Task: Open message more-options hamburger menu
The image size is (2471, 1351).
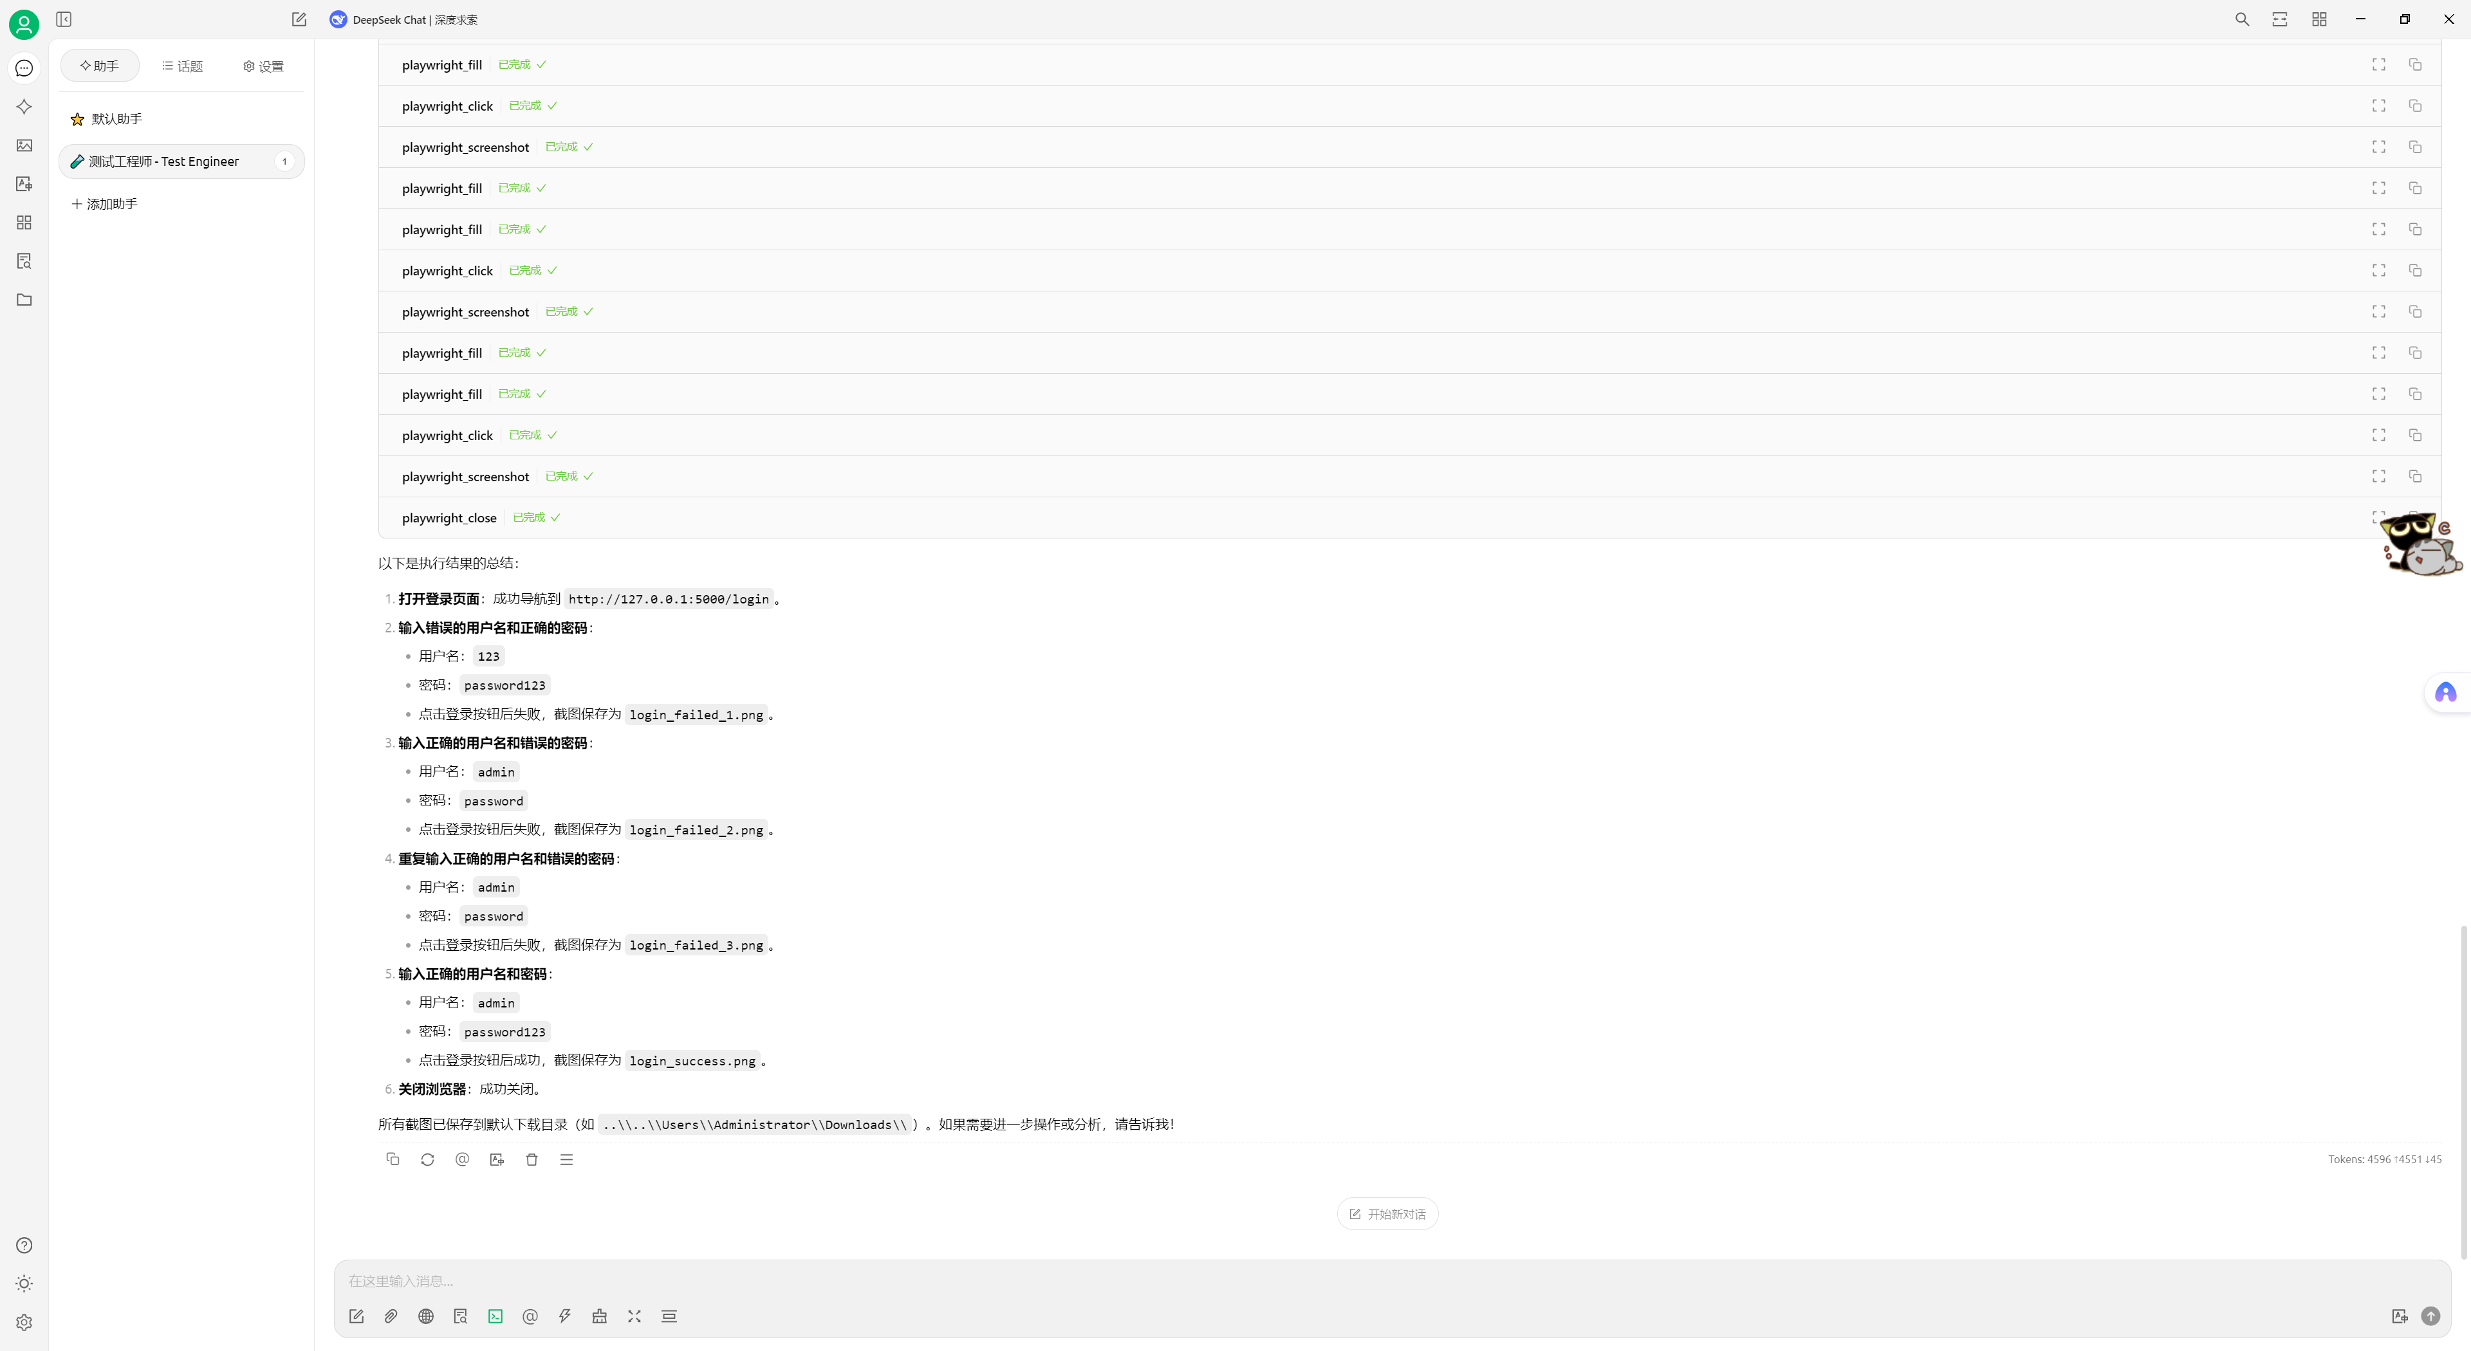Action: pos(567,1159)
